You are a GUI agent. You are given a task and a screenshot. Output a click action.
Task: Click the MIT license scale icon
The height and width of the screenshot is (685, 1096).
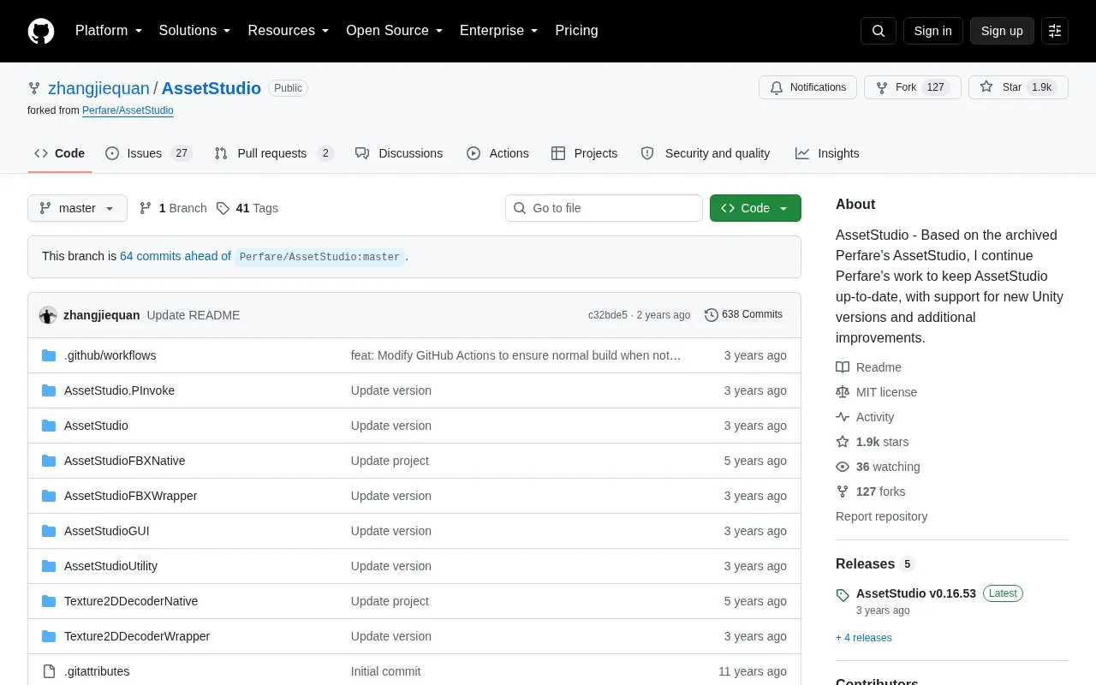[x=843, y=392]
